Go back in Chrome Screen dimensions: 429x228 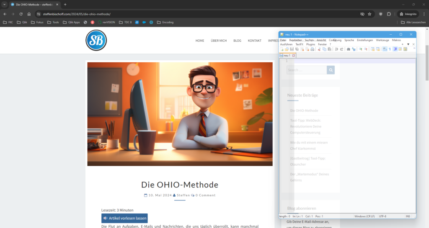pyautogui.click(x=5, y=14)
